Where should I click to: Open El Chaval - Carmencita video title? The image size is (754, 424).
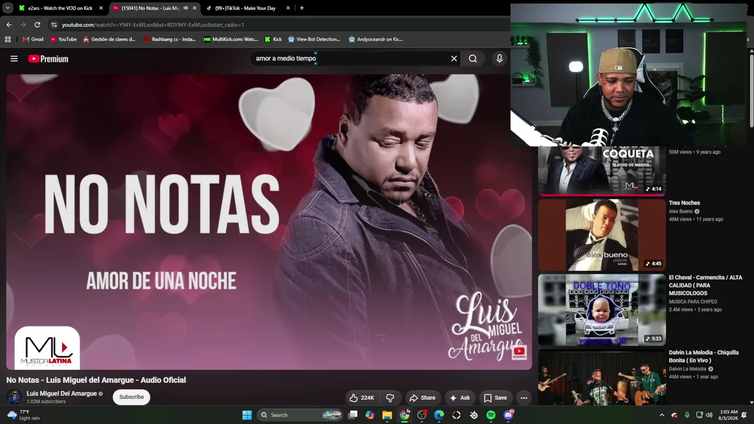[706, 286]
